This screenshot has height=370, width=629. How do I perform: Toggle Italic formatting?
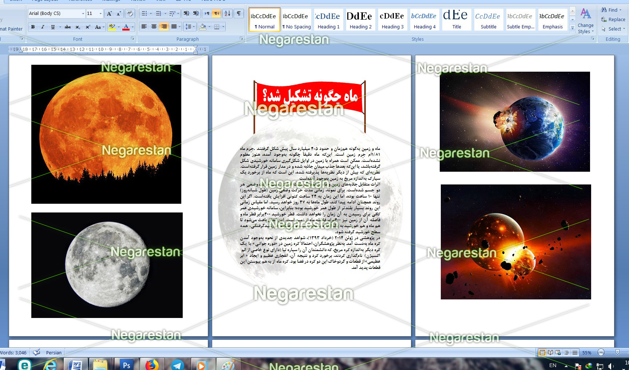(43, 27)
